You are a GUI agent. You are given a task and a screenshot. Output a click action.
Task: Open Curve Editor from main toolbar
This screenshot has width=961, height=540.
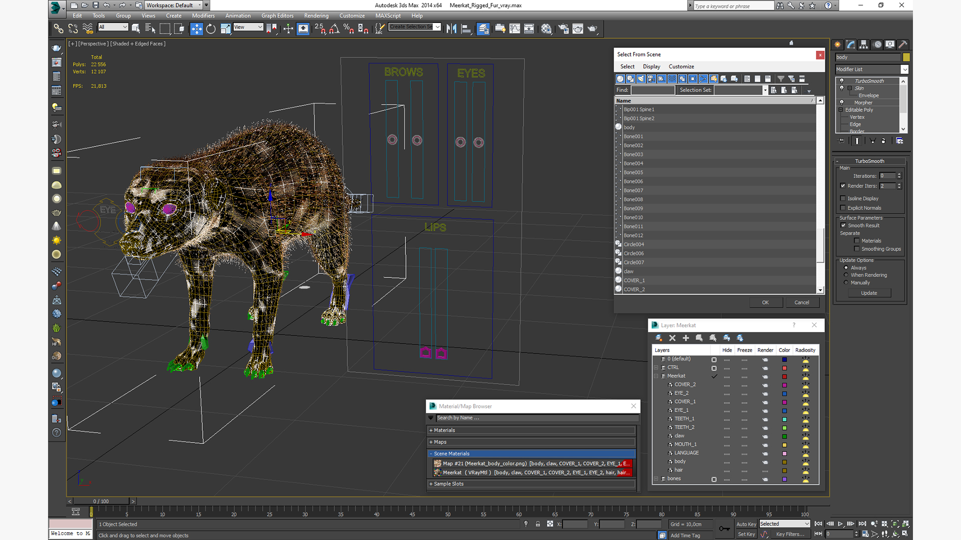(515, 28)
